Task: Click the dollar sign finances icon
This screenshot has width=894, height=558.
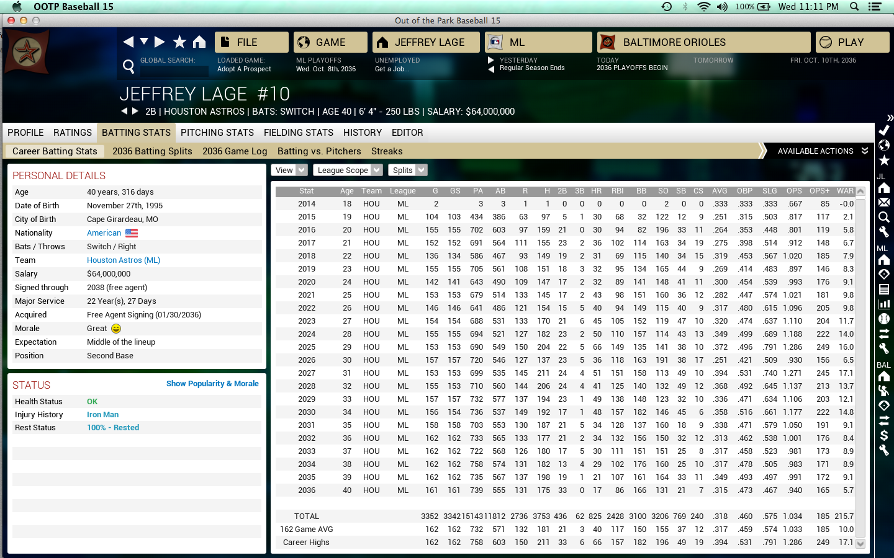Action: [x=884, y=435]
